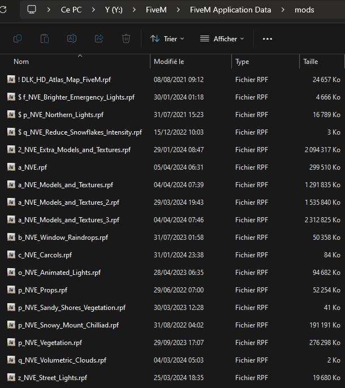Navigate to Y (Y:) drive breadcrumb
This screenshot has height=388, width=345.
click(x=114, y=10)
